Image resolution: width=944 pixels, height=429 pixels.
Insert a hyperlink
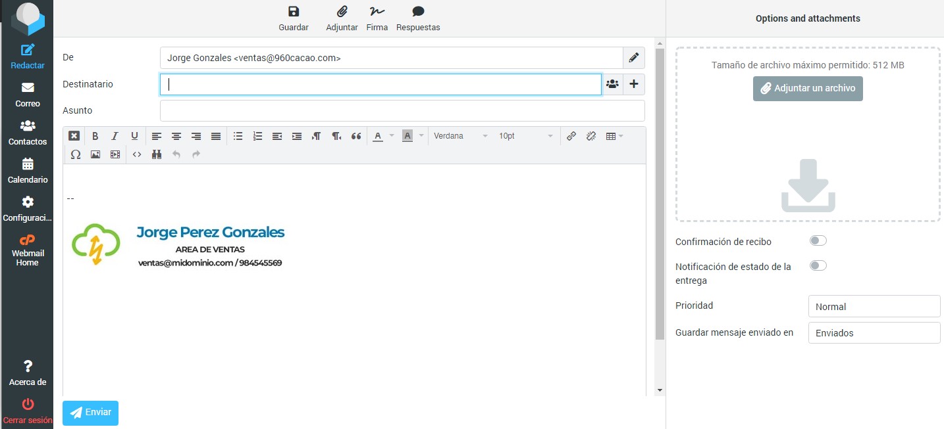(571, 136)
